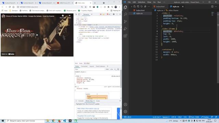This screenshot has height=123, width=219.
Task: Open the Explorer view in VS Code
Action: (125, 7)
